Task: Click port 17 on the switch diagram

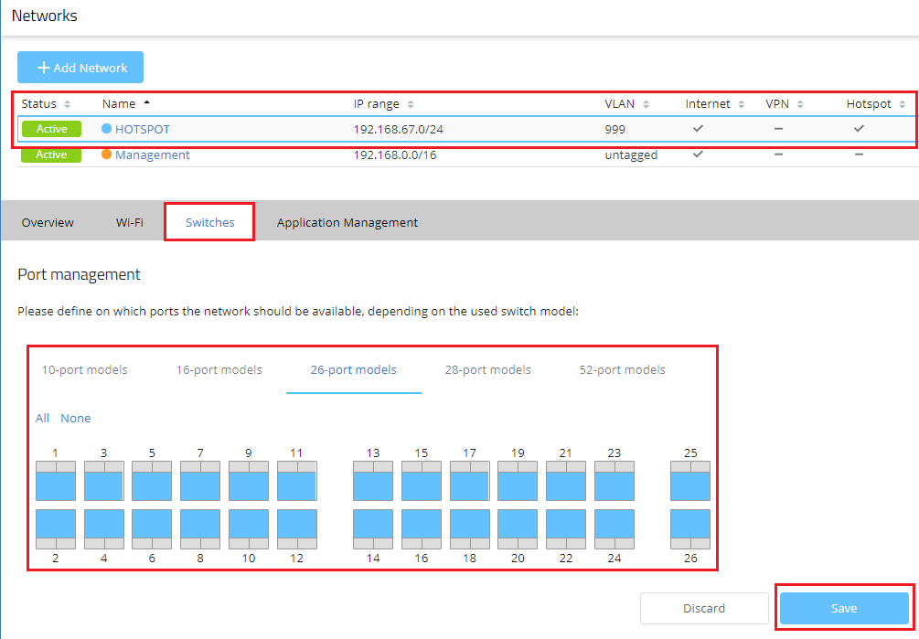Action: [x=469, y=481]
